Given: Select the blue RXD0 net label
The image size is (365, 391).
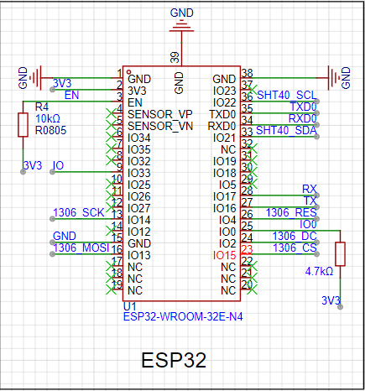Looking at the screenshot, I should 303,118.
